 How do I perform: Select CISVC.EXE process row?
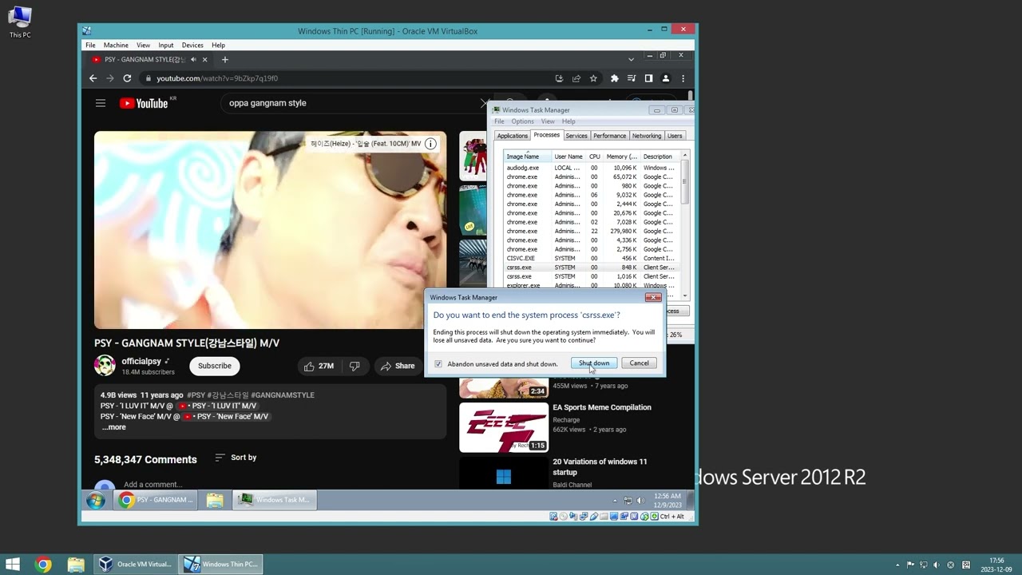coord(591,258)
